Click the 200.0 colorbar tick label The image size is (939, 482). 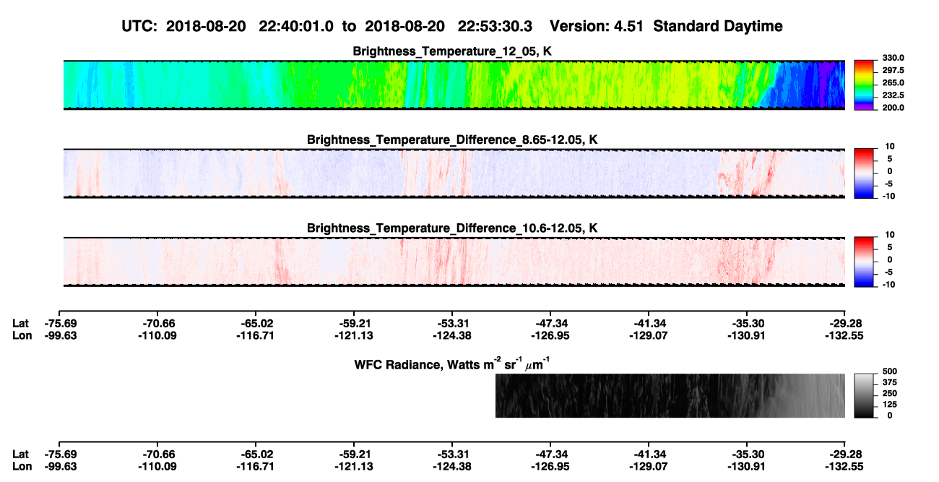point(892,107)
